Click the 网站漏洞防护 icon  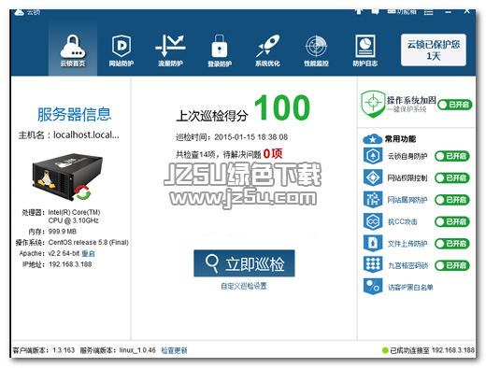pyautogui.click(x=373, y=200)
